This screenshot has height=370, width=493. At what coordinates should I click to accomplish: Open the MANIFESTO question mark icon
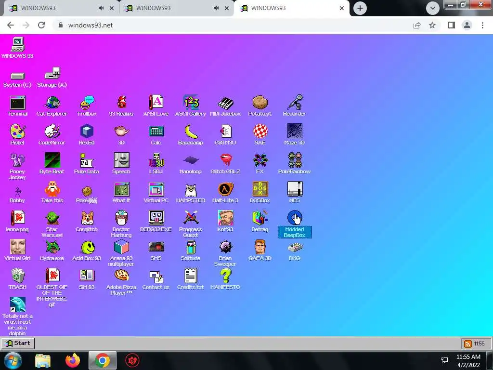pos(225,276)
